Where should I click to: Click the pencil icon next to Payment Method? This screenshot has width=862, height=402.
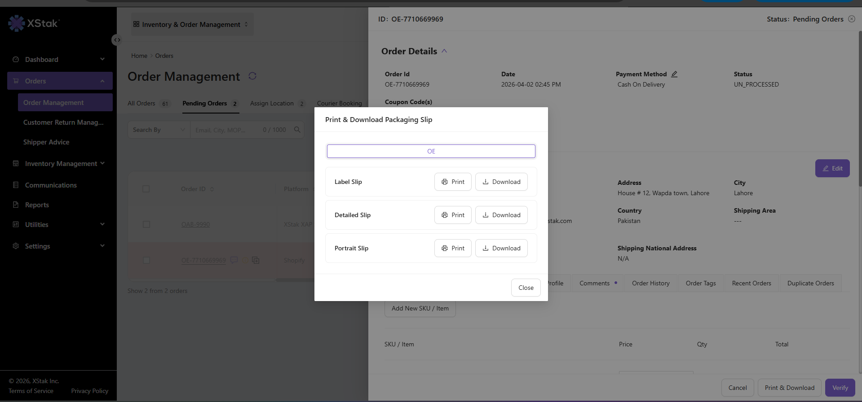pyautogui.click(x=674, y=74)
